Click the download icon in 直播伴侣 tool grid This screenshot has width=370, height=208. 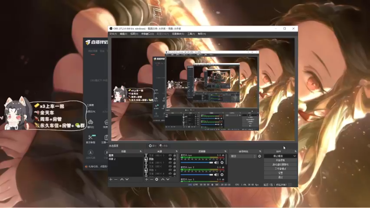coord(90,153)
